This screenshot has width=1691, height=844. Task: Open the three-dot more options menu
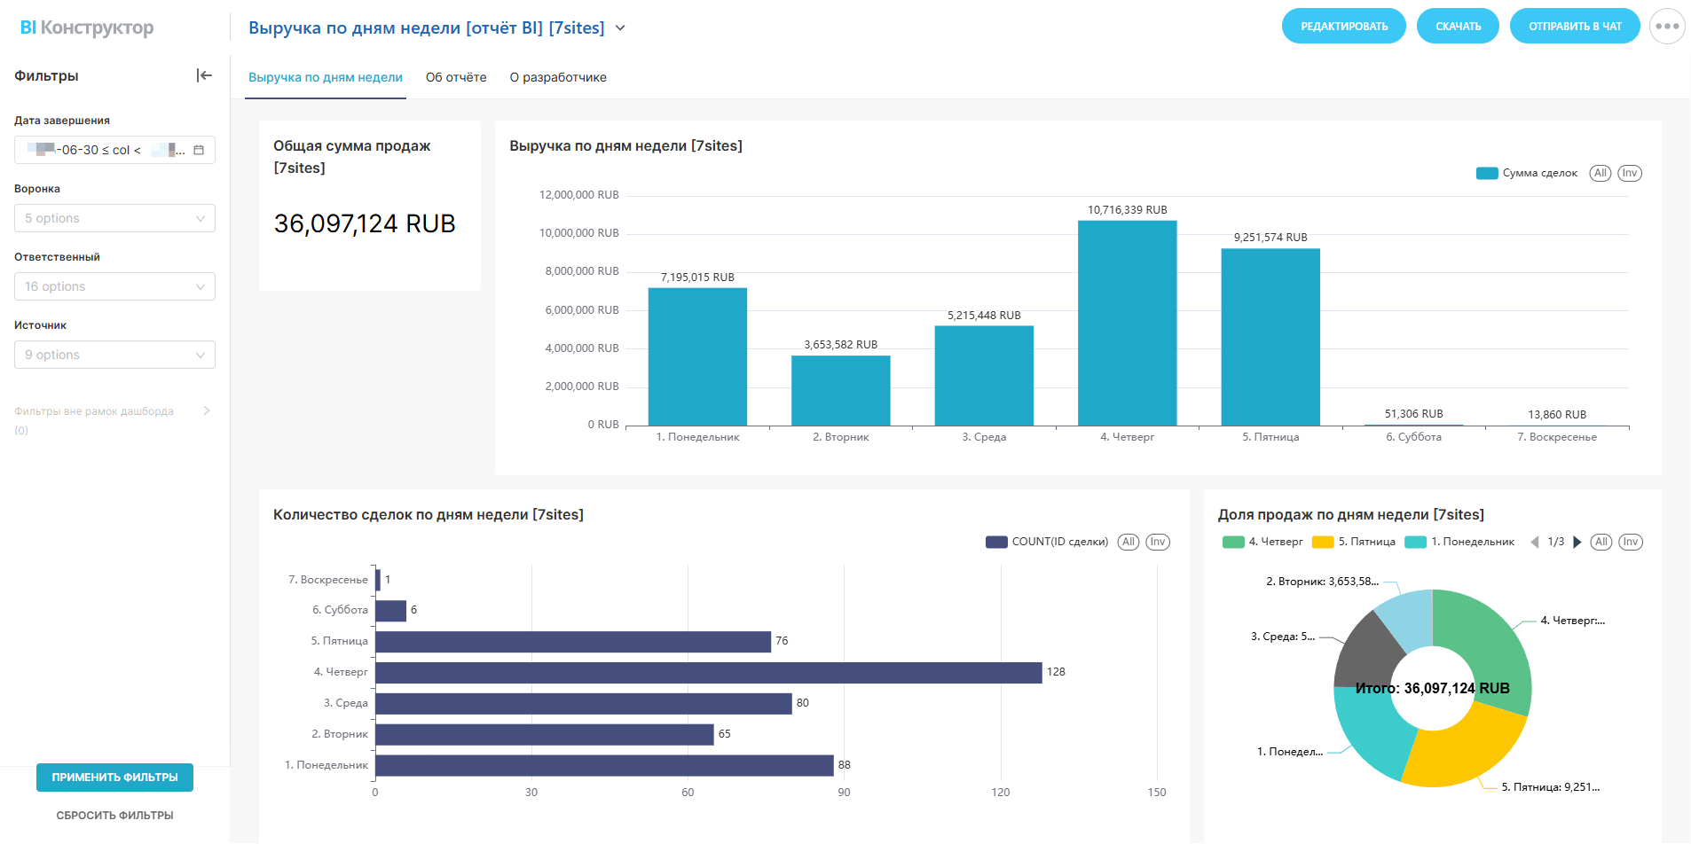pos(1666,27)
